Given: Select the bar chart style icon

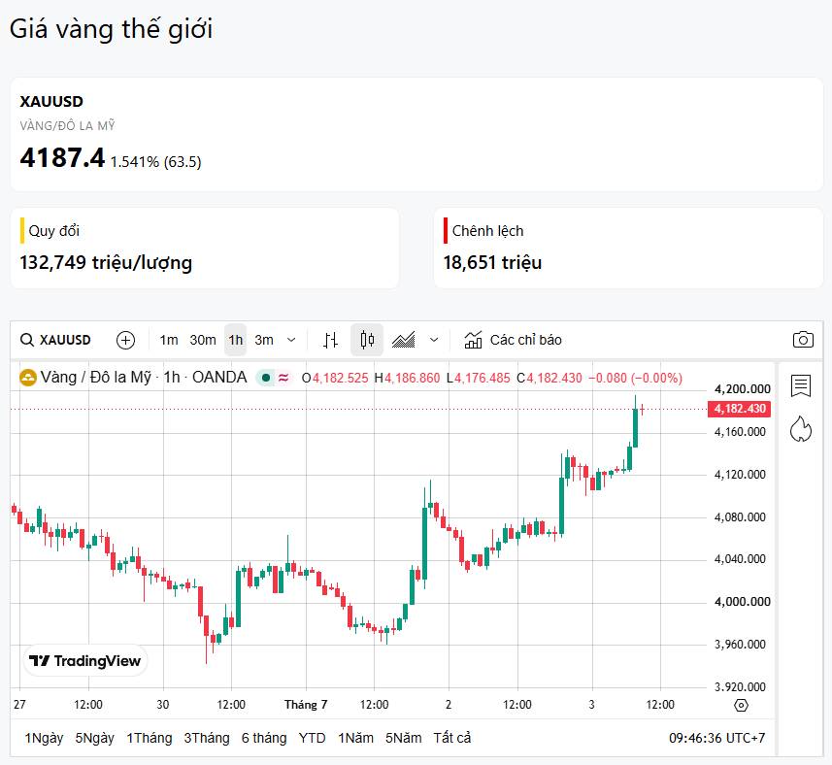Looking at the screenshot, I should tap(331, 340).
